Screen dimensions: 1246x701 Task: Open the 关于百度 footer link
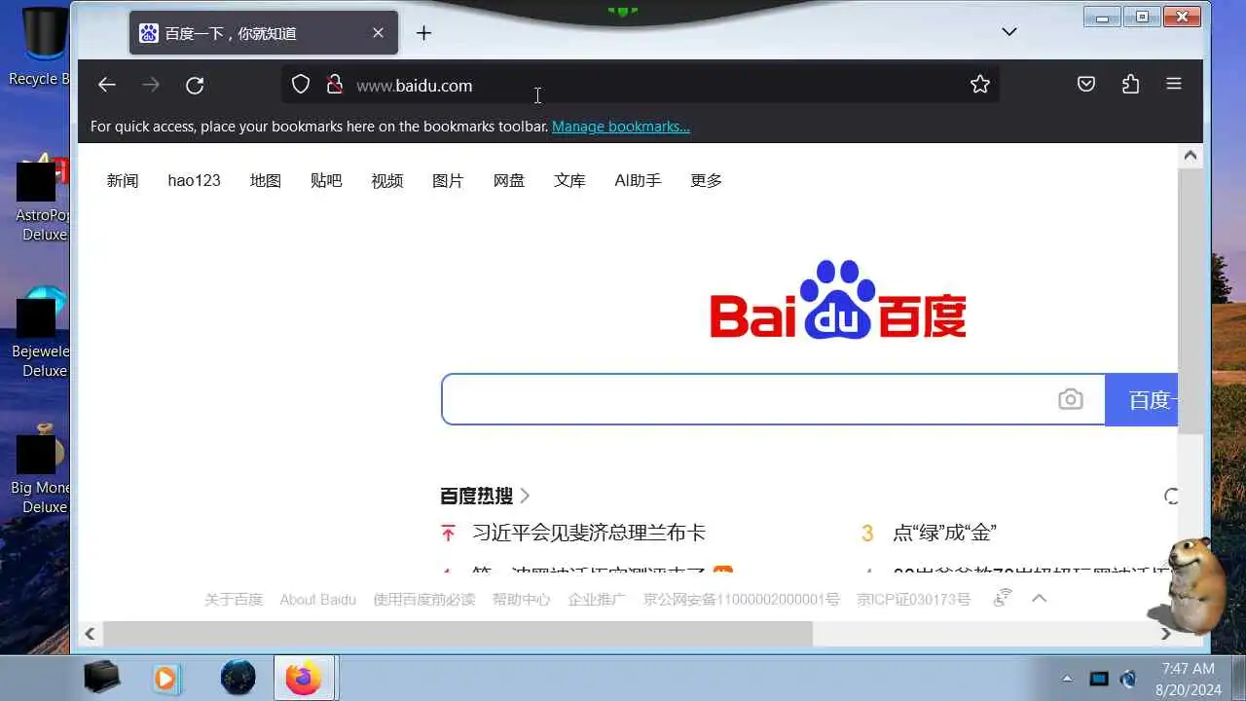pos(234,599)
